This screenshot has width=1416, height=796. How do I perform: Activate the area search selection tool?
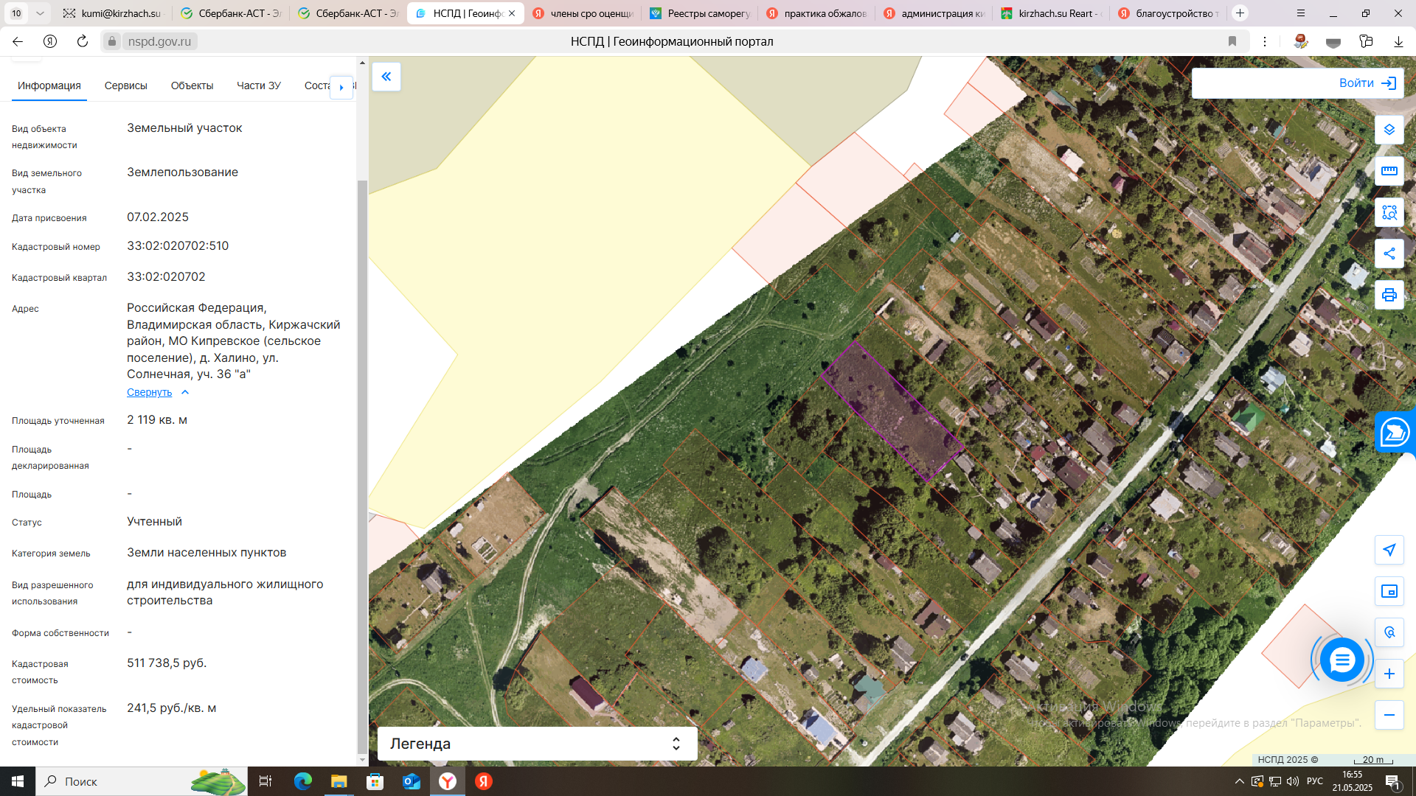(1389, 213)
